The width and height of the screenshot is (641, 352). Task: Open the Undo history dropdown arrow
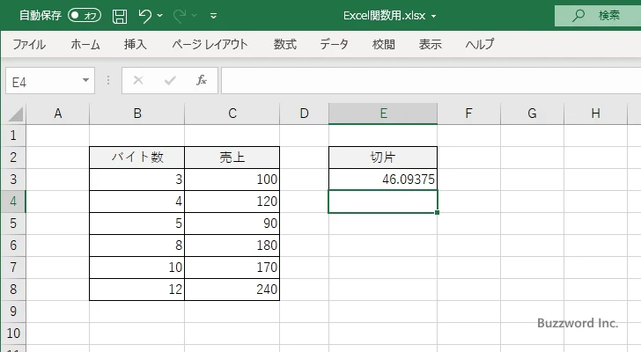(x=160, y=16)
